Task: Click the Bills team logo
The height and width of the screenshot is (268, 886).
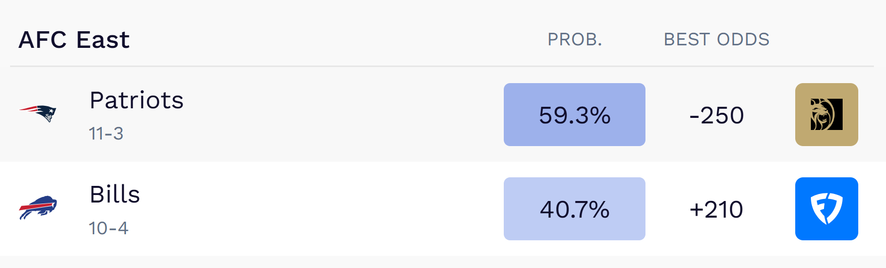Action: coord(38,208)
